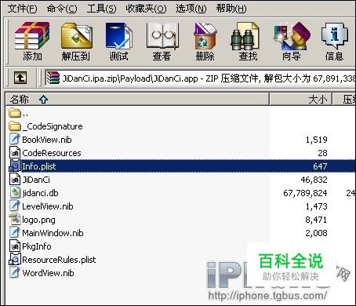
Task: Select the WordView.nib file name
Action: pos(48,273)
